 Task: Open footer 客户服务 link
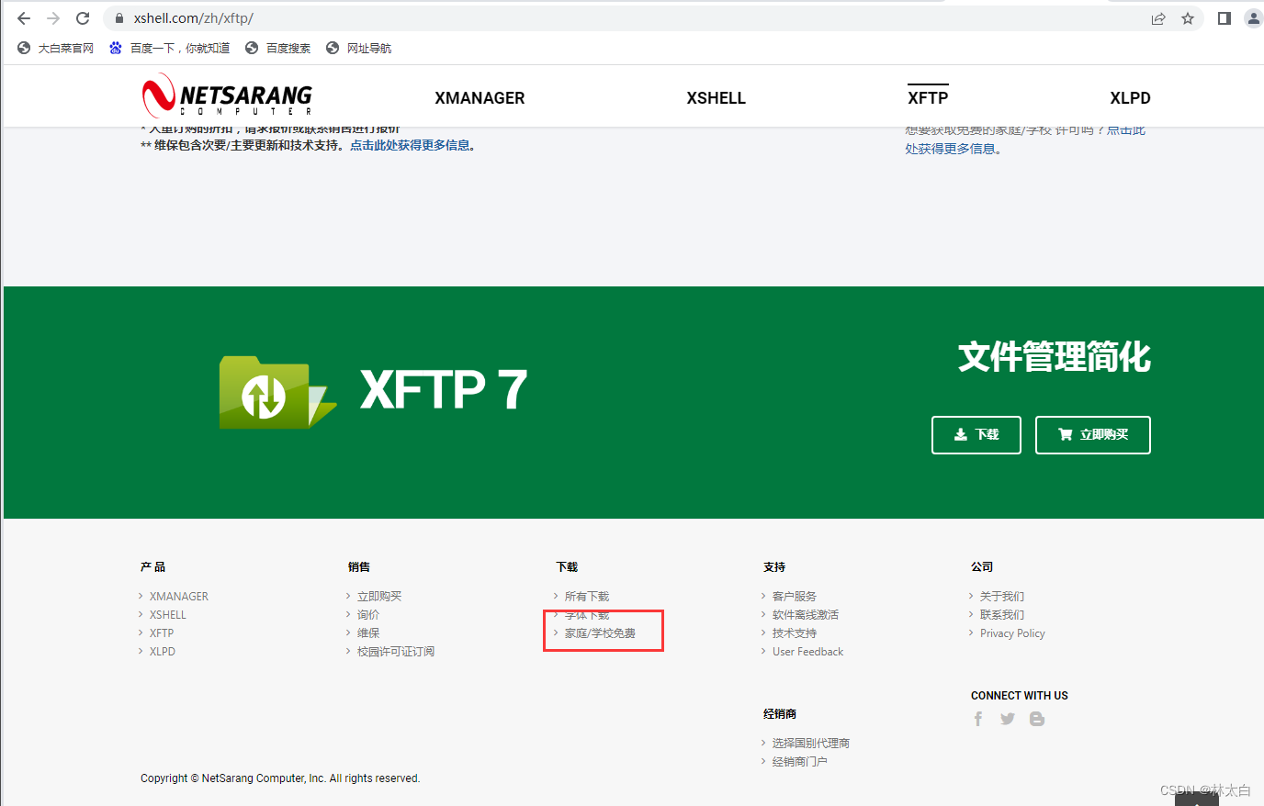(795, 597)
